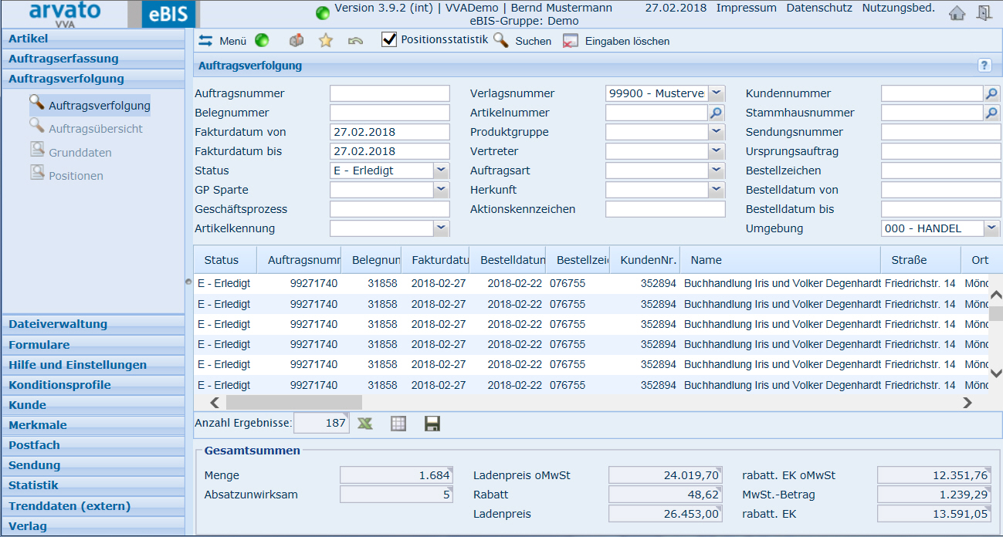Viewport: 1003px width, 537px height.
Task: Sort results by the Name column header
Action: (x=781, y=260)
